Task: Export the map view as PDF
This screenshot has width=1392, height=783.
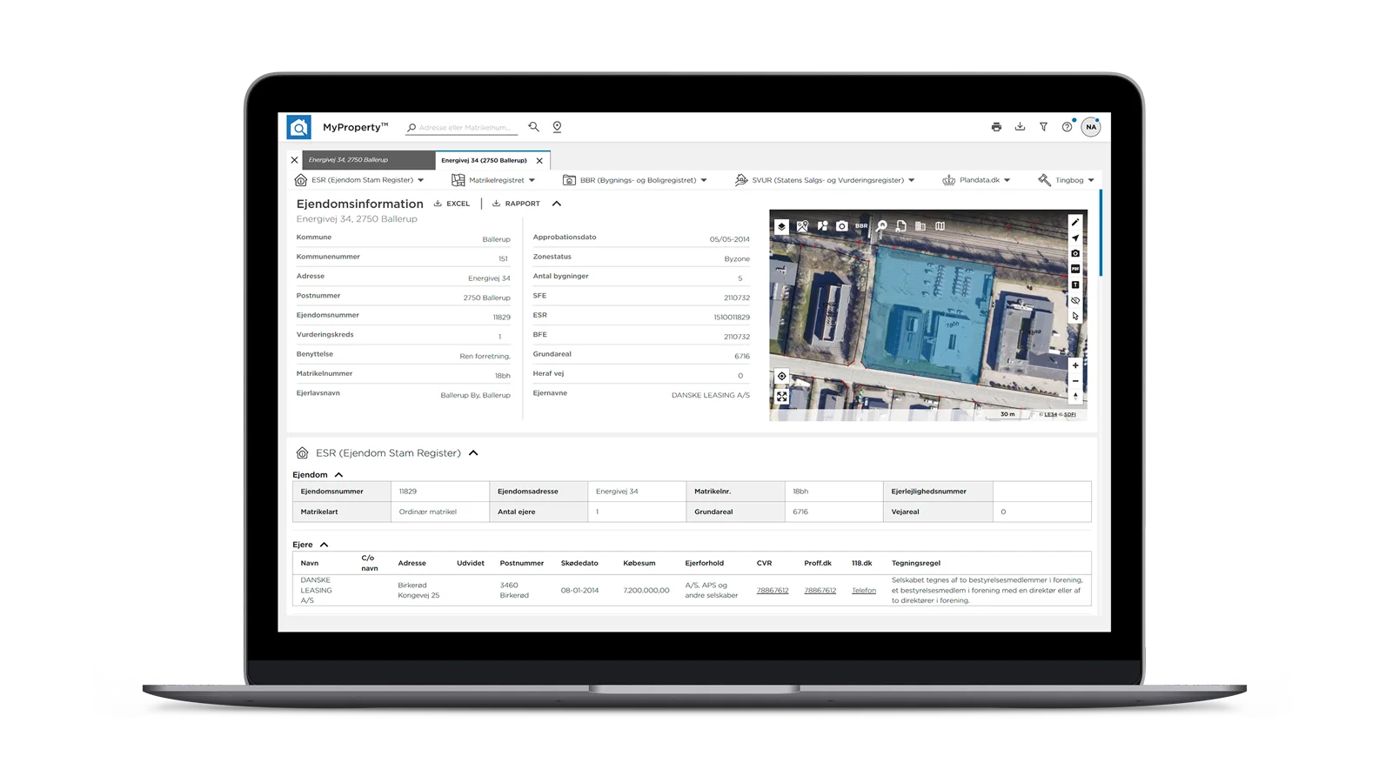Action: click(1075, 268)
